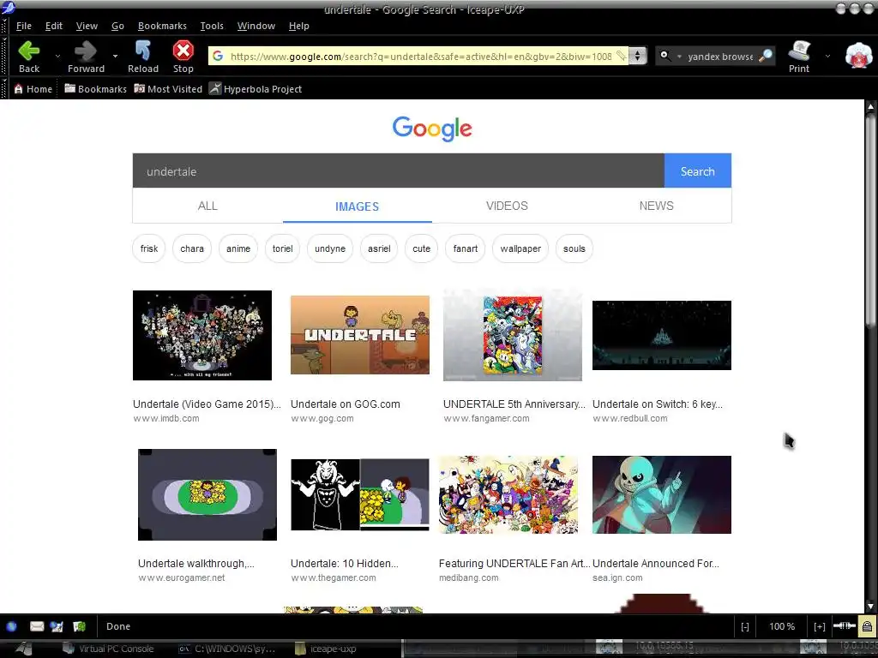Open the Forward button history dropdown arrow

(115, 56)
